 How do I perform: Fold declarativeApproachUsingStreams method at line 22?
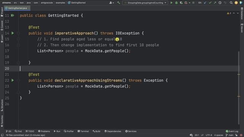pos(18,80)
